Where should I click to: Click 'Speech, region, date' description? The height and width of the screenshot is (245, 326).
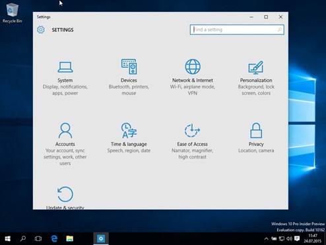coord(129,151)
